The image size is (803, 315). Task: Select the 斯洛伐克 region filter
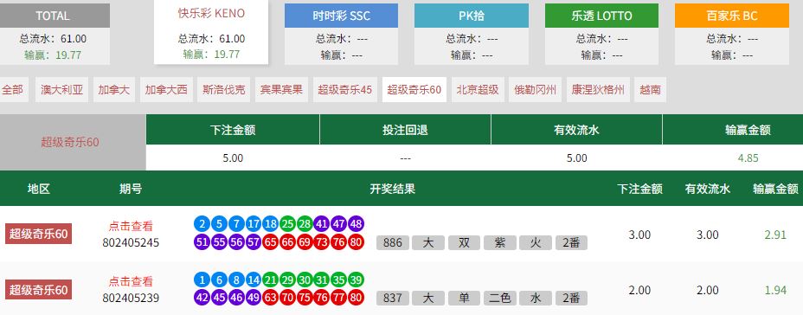(224, 90)
